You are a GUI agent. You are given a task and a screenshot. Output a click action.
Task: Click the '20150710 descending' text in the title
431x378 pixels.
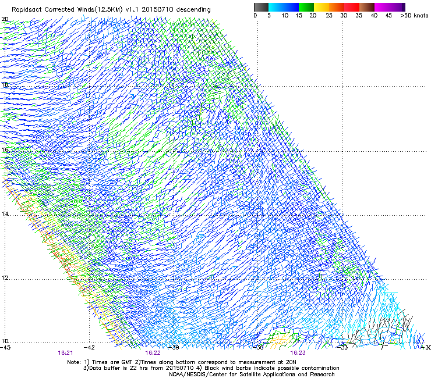coord(176,10)
